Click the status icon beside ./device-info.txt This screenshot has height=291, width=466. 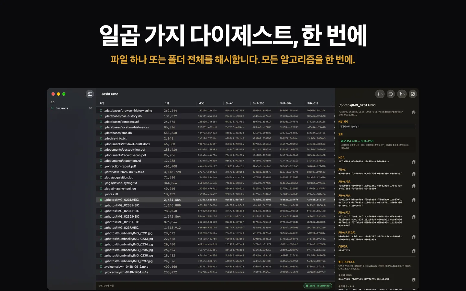(x=101, y=138)
